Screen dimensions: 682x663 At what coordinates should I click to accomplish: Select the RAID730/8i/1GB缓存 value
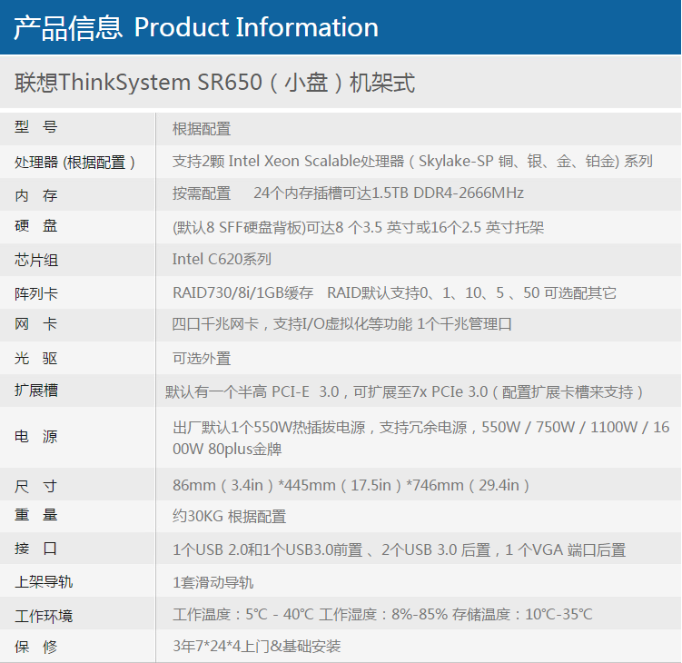242,292
